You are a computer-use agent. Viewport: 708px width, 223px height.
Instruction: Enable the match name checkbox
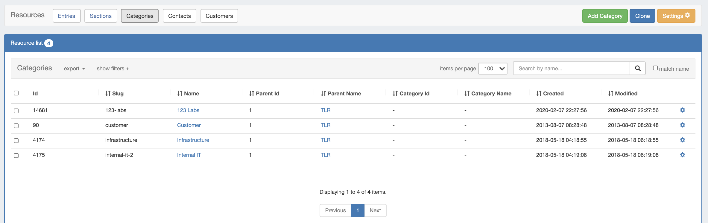[655, 68]
